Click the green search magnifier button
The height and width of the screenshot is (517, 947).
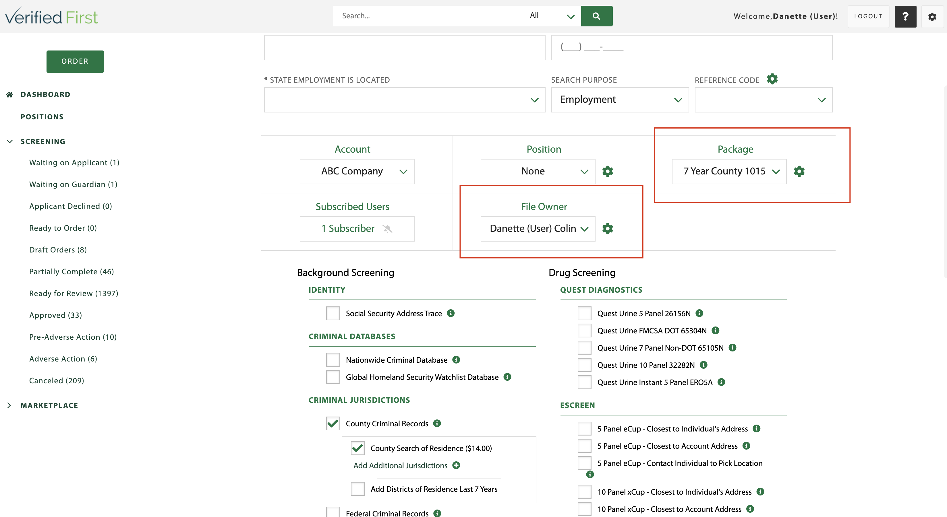coord(596,16)
